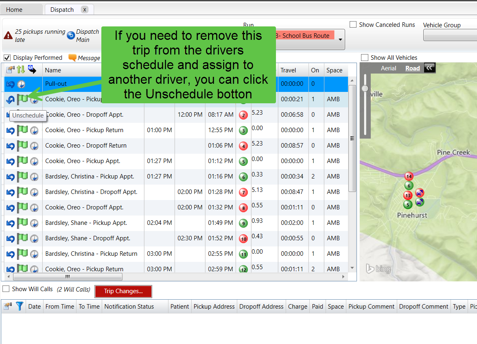Open the Run dropdown arrow
The width and height of the screenshot is (477, 344).
click(x=340, y=39)
